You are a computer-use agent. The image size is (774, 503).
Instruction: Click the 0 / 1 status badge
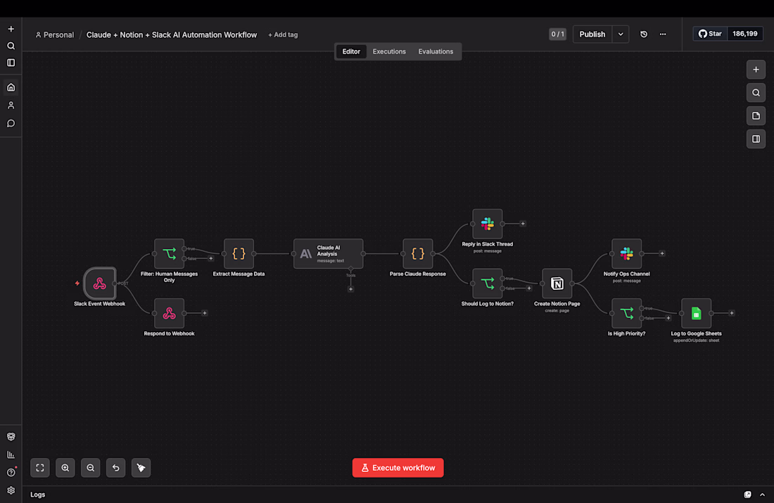point(557,34)
